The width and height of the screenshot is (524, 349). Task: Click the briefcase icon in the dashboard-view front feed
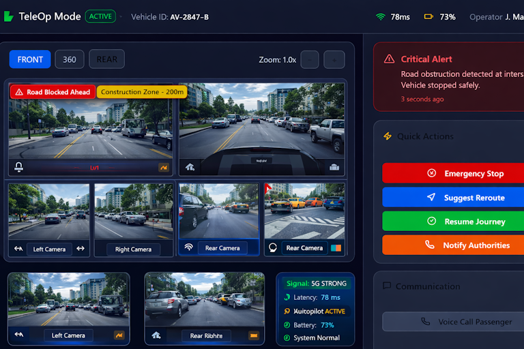click(334, 167)
